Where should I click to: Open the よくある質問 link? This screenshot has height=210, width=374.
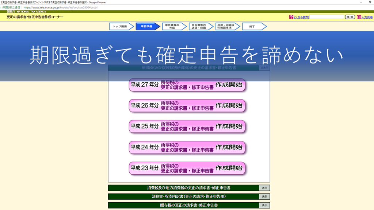click(x=301, y=17)
